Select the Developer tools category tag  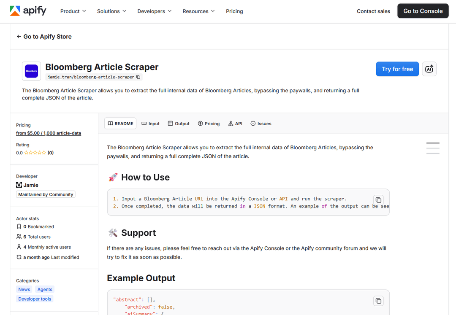click(x=35, y=299)
